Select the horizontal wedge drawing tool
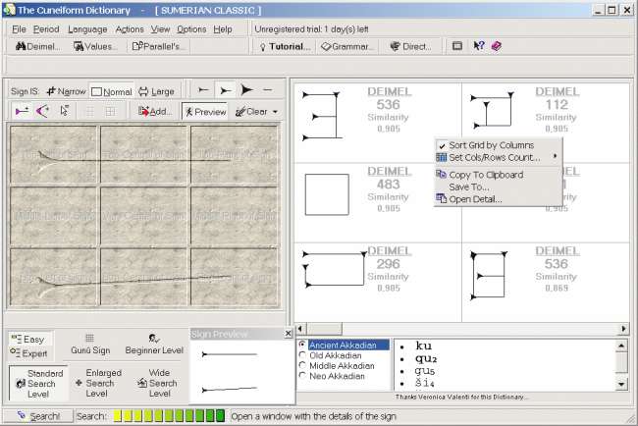 point(22,111)
